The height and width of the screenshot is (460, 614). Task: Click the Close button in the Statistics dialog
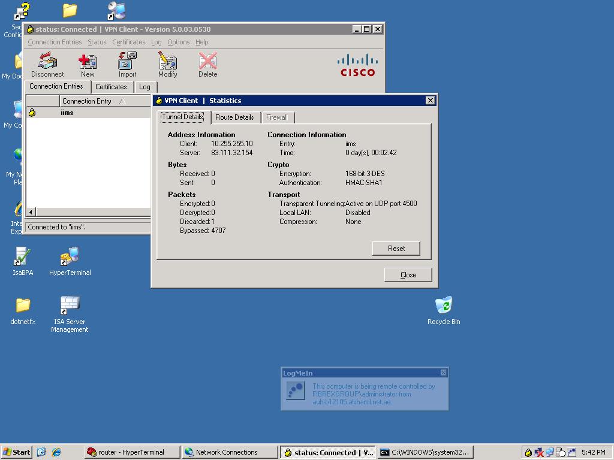(x=408, y=275)
